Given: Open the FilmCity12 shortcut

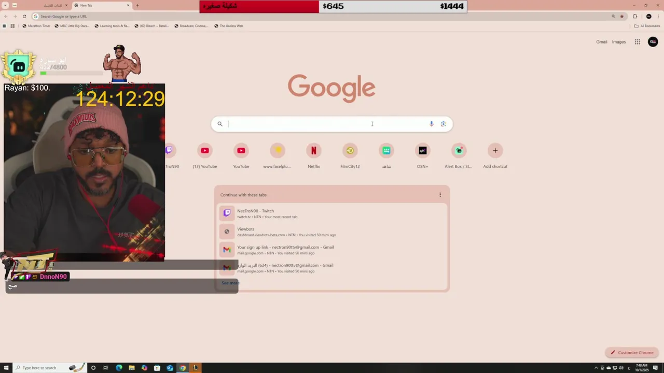Looking at the screenshot, I should pyautogui.click(x=350, y=156).
